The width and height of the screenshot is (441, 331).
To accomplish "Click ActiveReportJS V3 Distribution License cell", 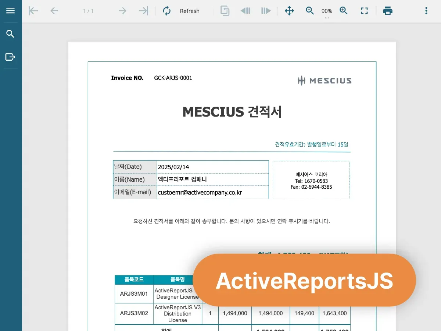I will coord(178,314).
